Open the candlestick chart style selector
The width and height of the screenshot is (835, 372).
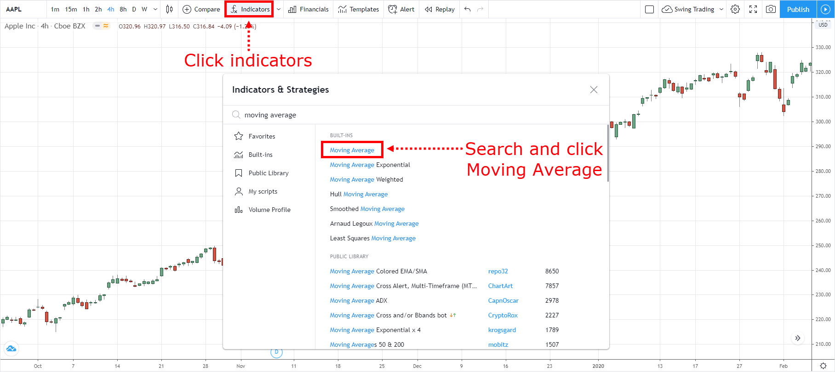point(169,9)
